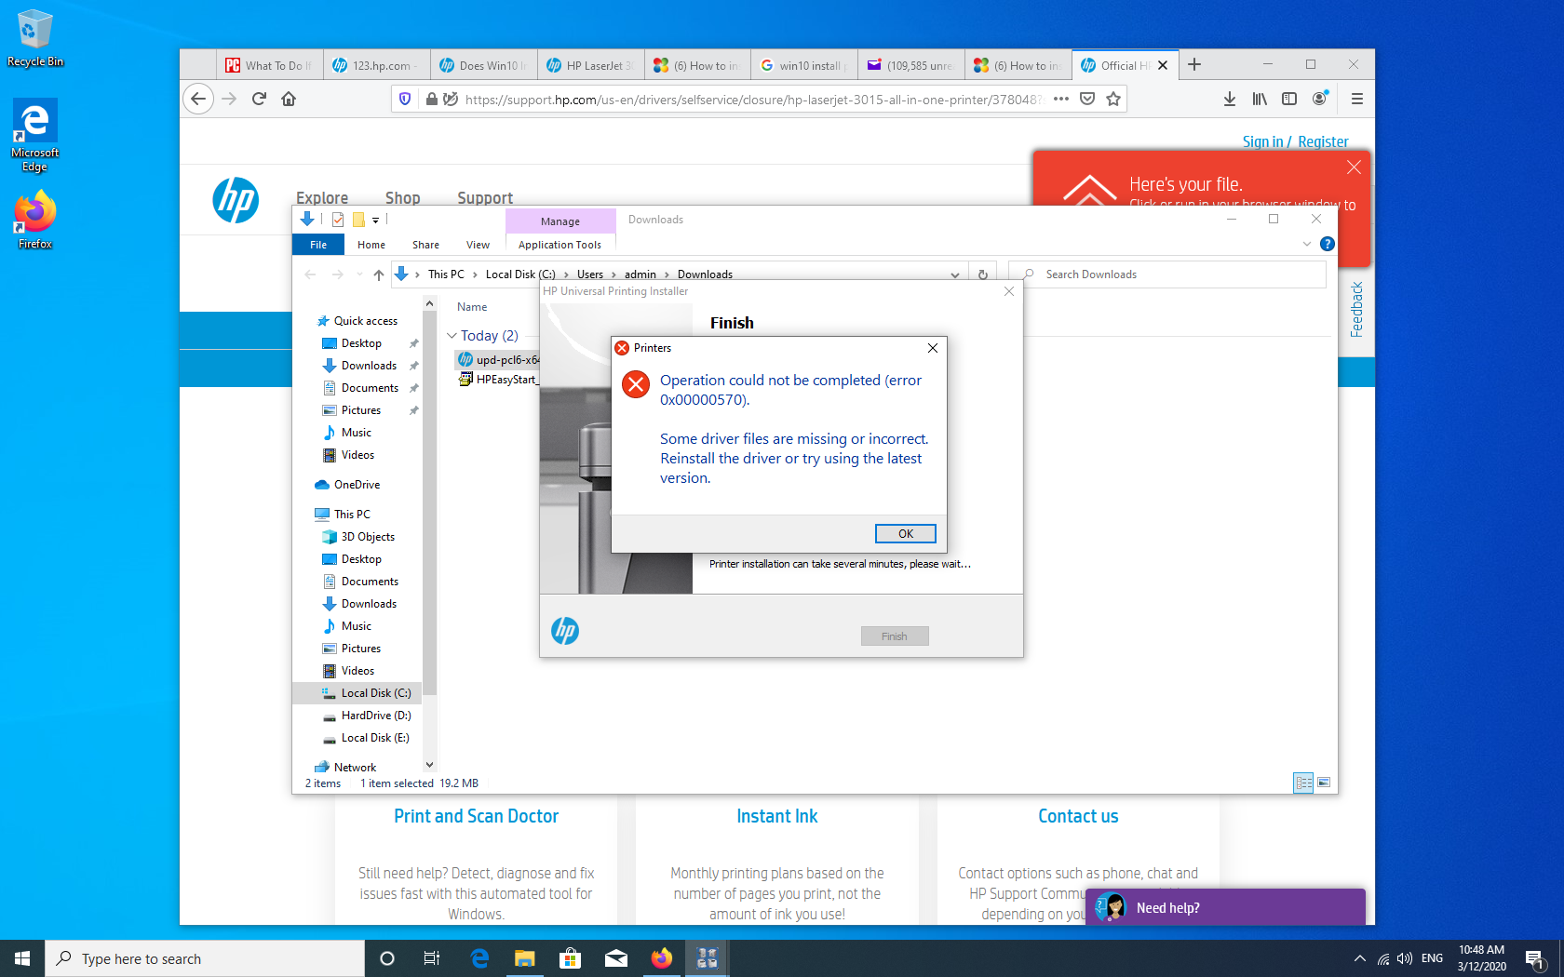Go up one folder level in Explorer

(378, 274)
